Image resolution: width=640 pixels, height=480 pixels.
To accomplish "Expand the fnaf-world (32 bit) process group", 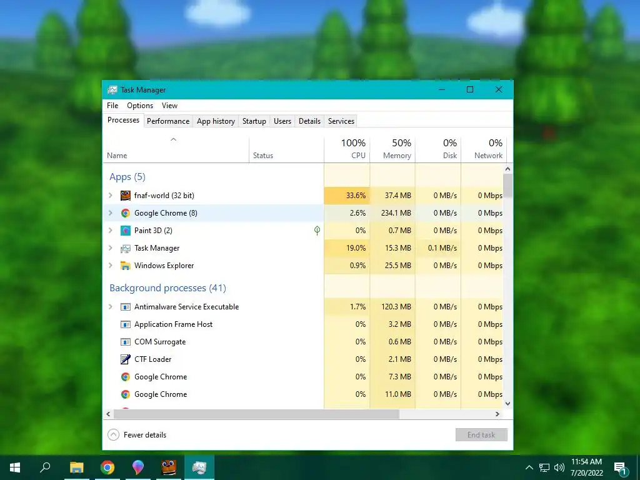I will point(110,196).
